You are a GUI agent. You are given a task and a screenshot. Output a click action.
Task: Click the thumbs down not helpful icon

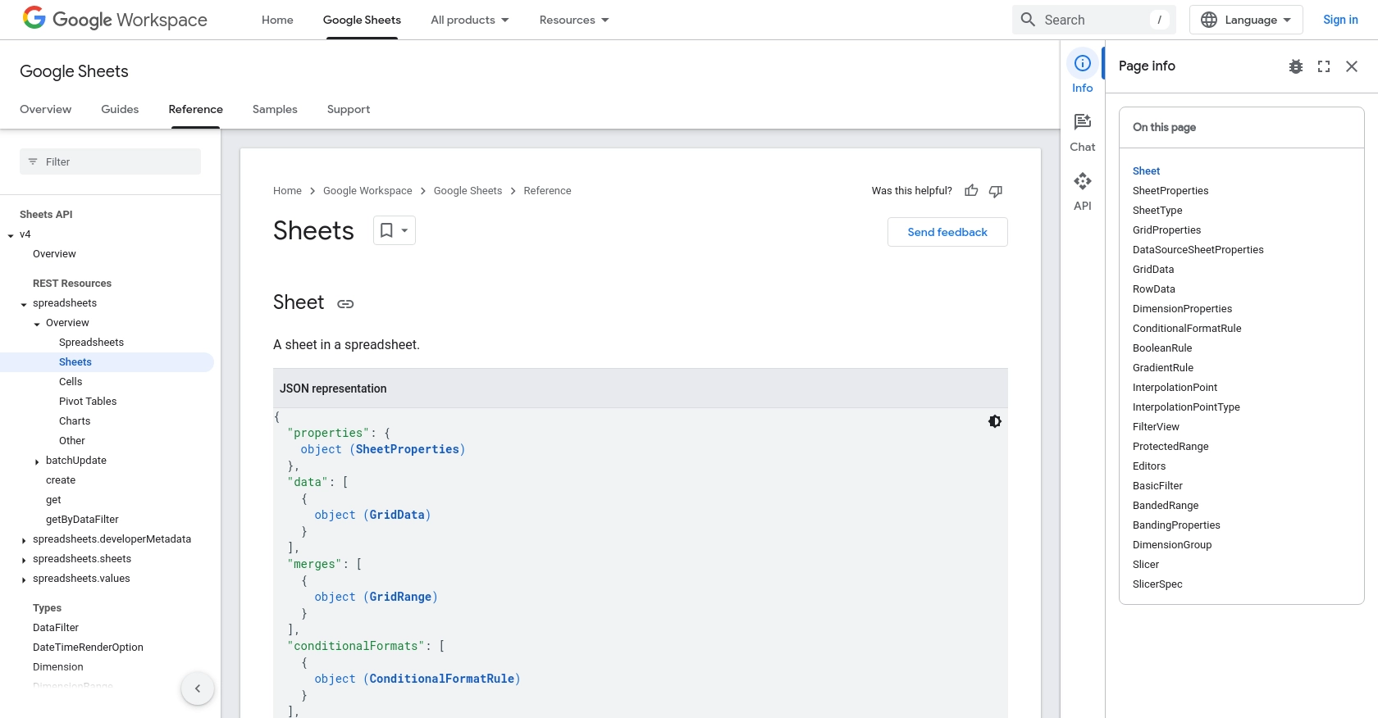pos(996,191)
